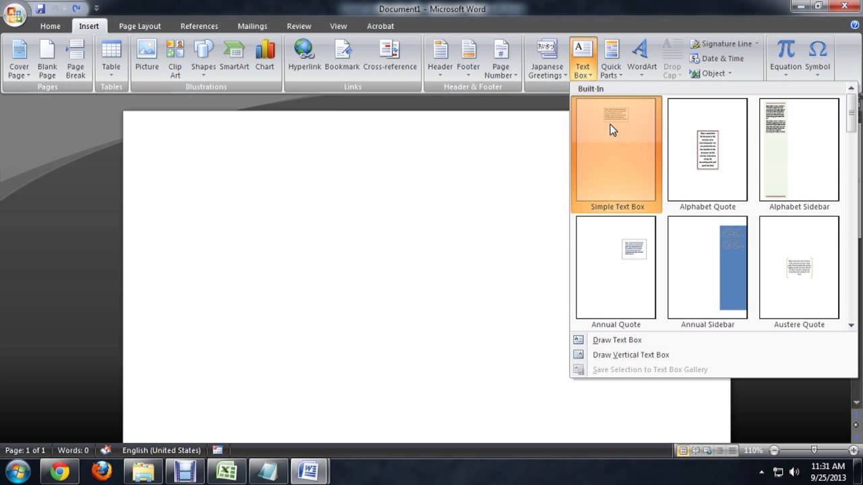Save document via Quick Access toolbar
Image resolution: width=863 pixels, height=485 pixels.
[x=40, y=9]
